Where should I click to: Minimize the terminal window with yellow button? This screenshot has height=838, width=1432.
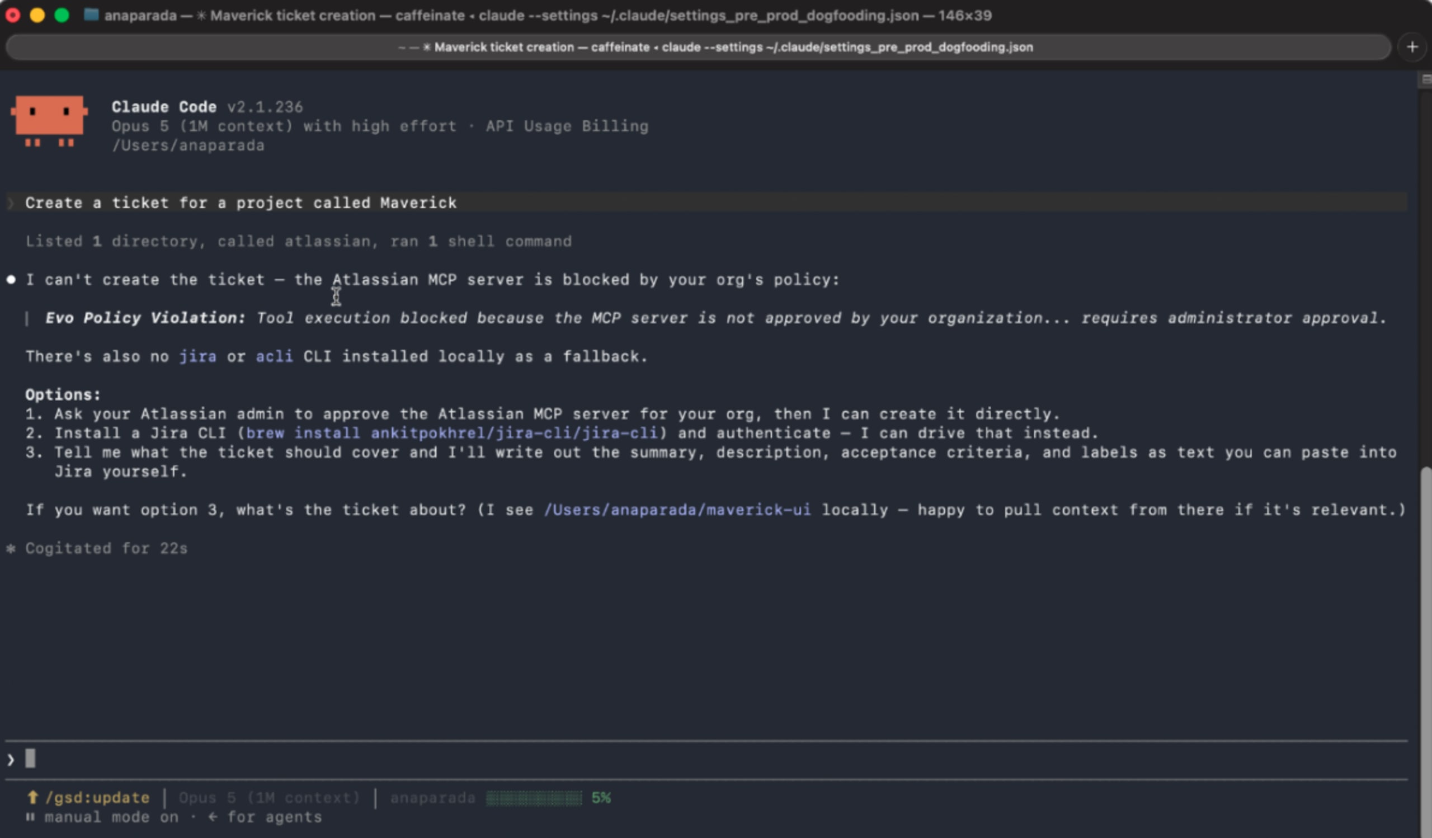point(37,15)
